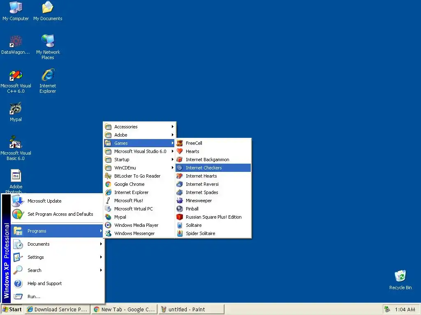Image resolution: width=421 pixels, height=315 pixels.
Task: Open the Games folder menu item
Action: [x=139, y=143]
